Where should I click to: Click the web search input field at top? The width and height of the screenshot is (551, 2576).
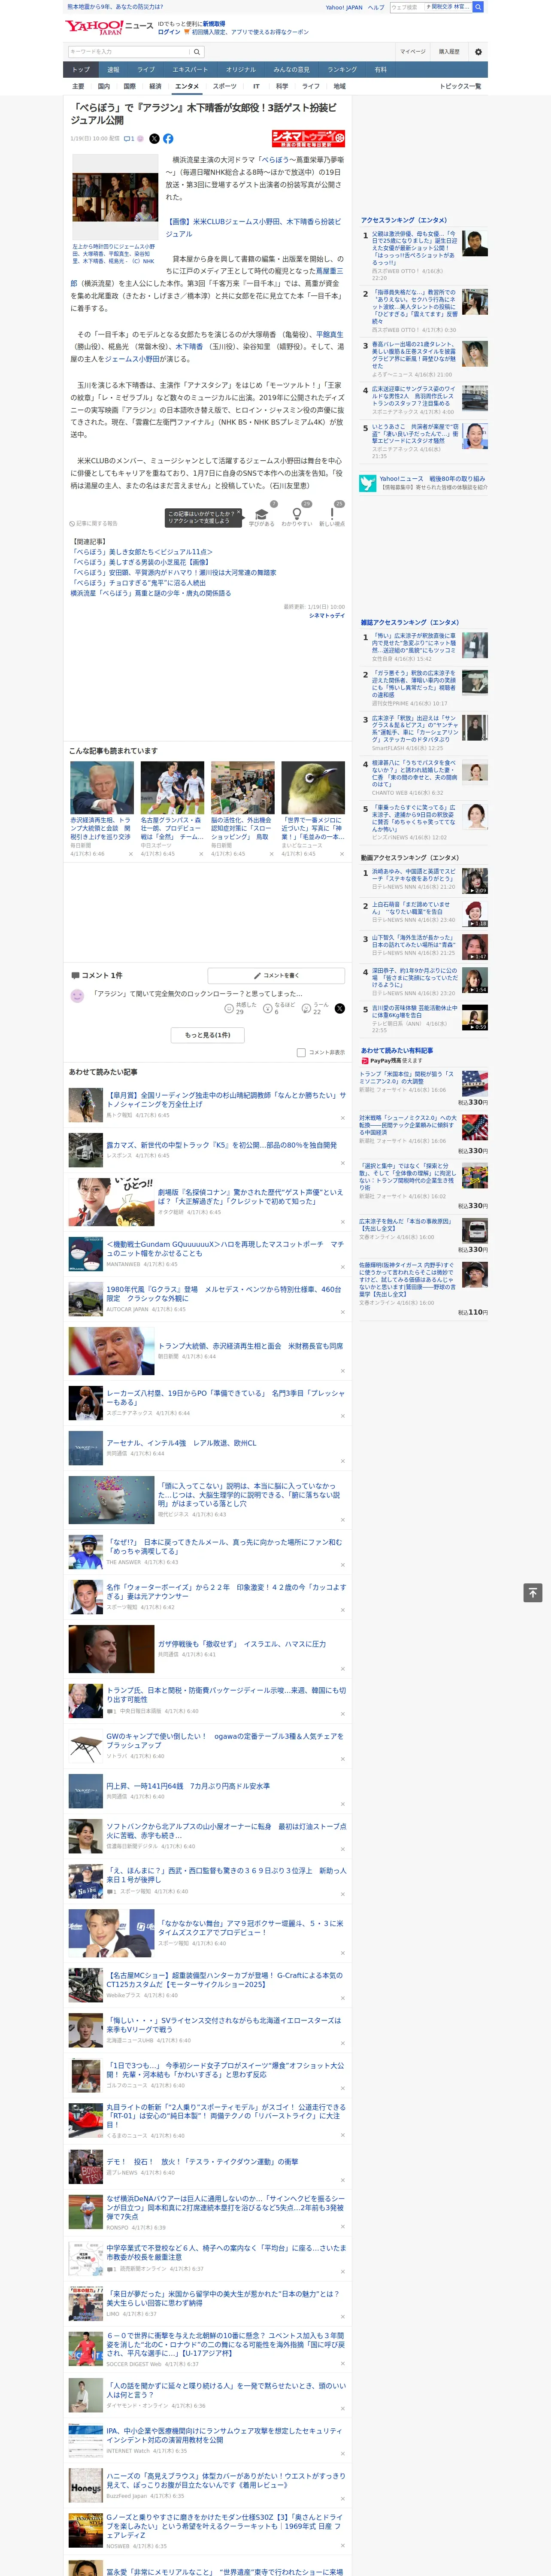click(x=406, y=7)
